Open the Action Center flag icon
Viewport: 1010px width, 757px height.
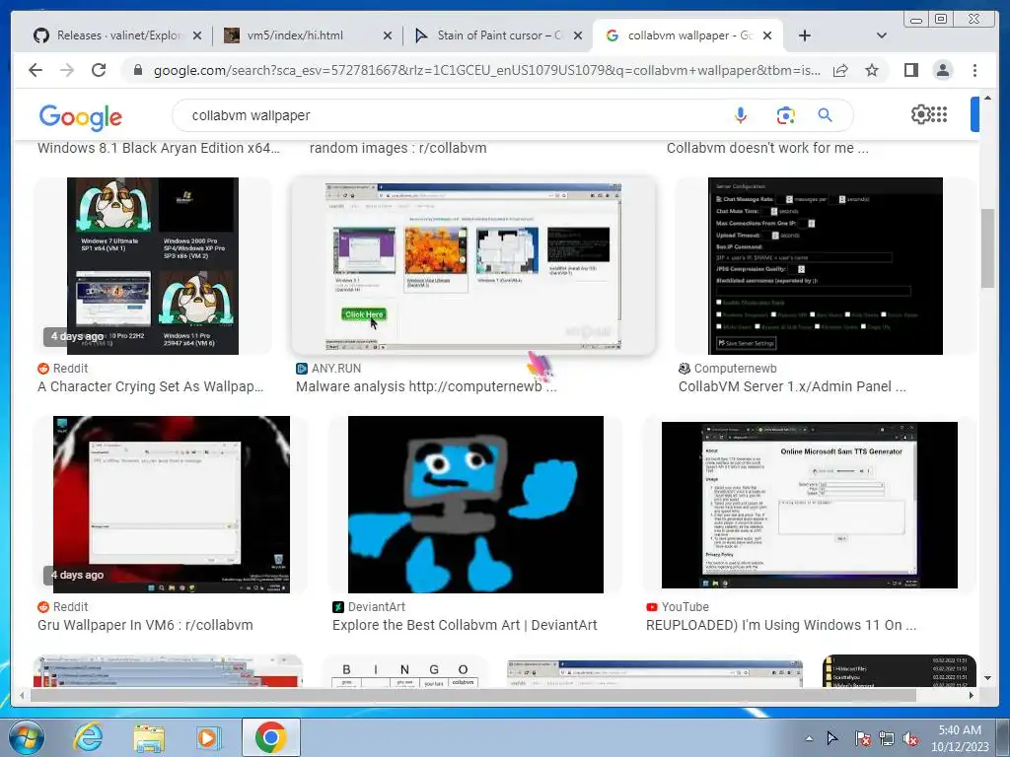862,738
